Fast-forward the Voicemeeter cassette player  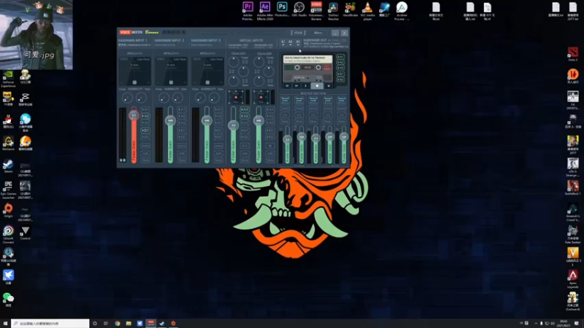(296, 86)
